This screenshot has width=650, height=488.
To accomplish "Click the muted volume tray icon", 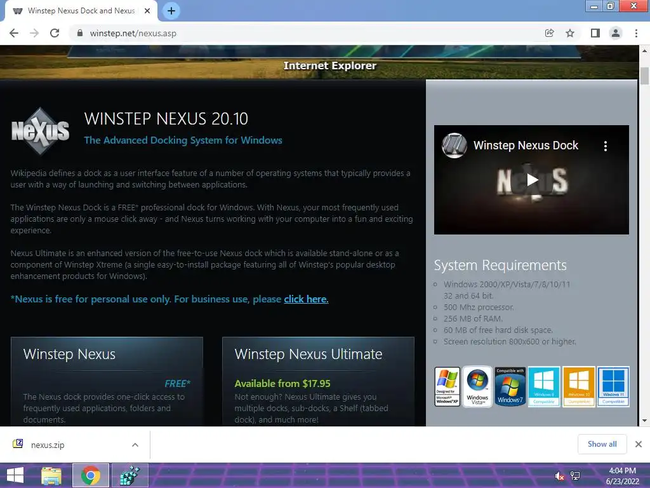I will pos(559,476).
